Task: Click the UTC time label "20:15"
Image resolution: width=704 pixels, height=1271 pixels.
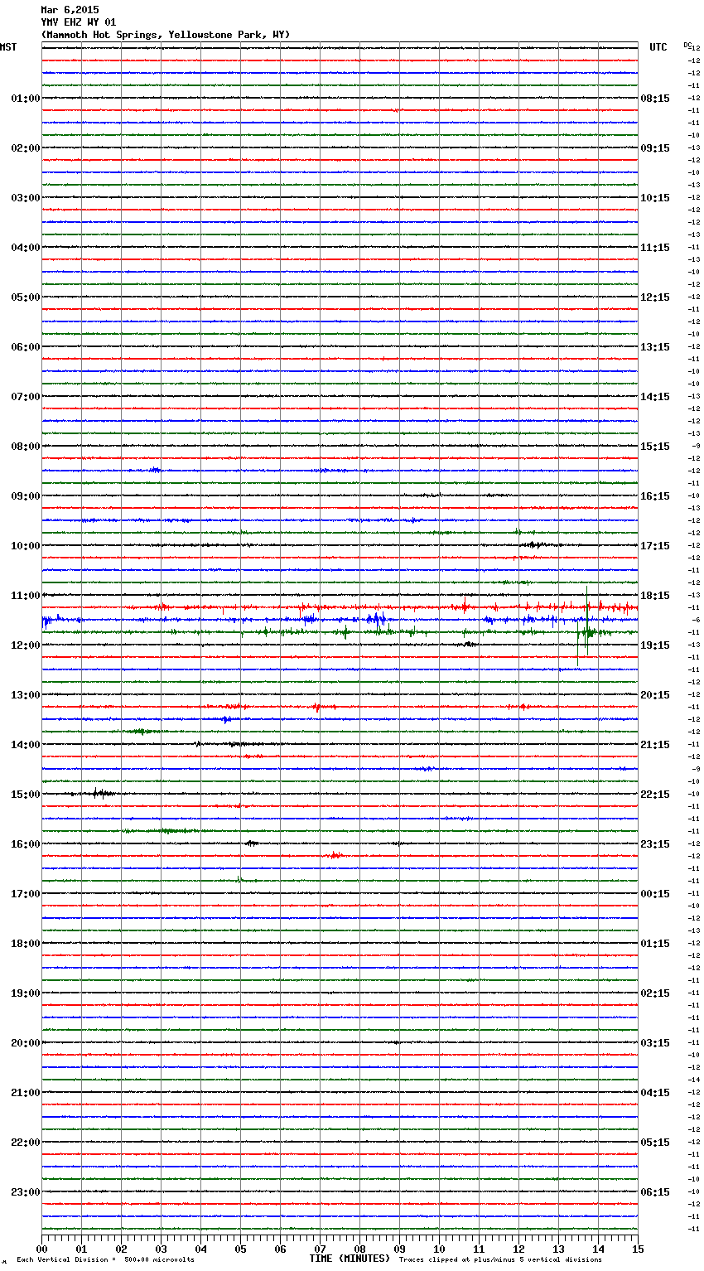Action: click(x=655, y=695)
